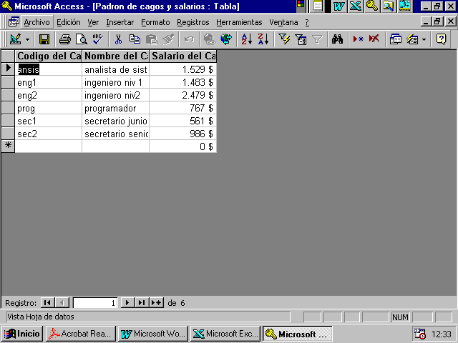Click the cell containing programador
The image size is (458, 343).
pyautogui.click(x=116, y=108)
